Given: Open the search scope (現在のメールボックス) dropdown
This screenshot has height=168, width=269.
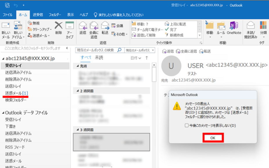Looking at the screenshot, I should [140, 50].
